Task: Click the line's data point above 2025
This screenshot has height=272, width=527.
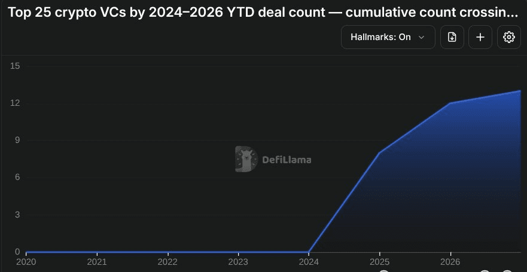Action: click(x=379, y=153)
